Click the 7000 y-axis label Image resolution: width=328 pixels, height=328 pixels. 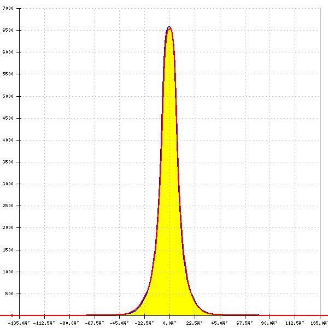[x=8, y=8]
